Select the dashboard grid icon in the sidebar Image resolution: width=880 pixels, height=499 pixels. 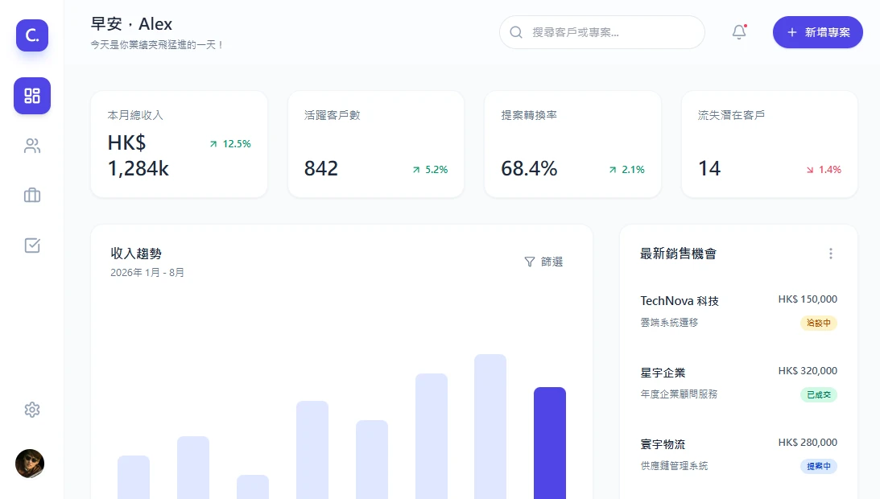[31, 96]
